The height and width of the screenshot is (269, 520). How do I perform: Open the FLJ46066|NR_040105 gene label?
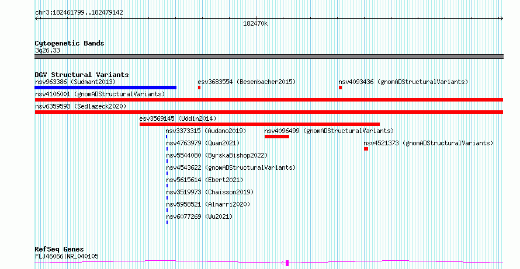pos(67,256)
